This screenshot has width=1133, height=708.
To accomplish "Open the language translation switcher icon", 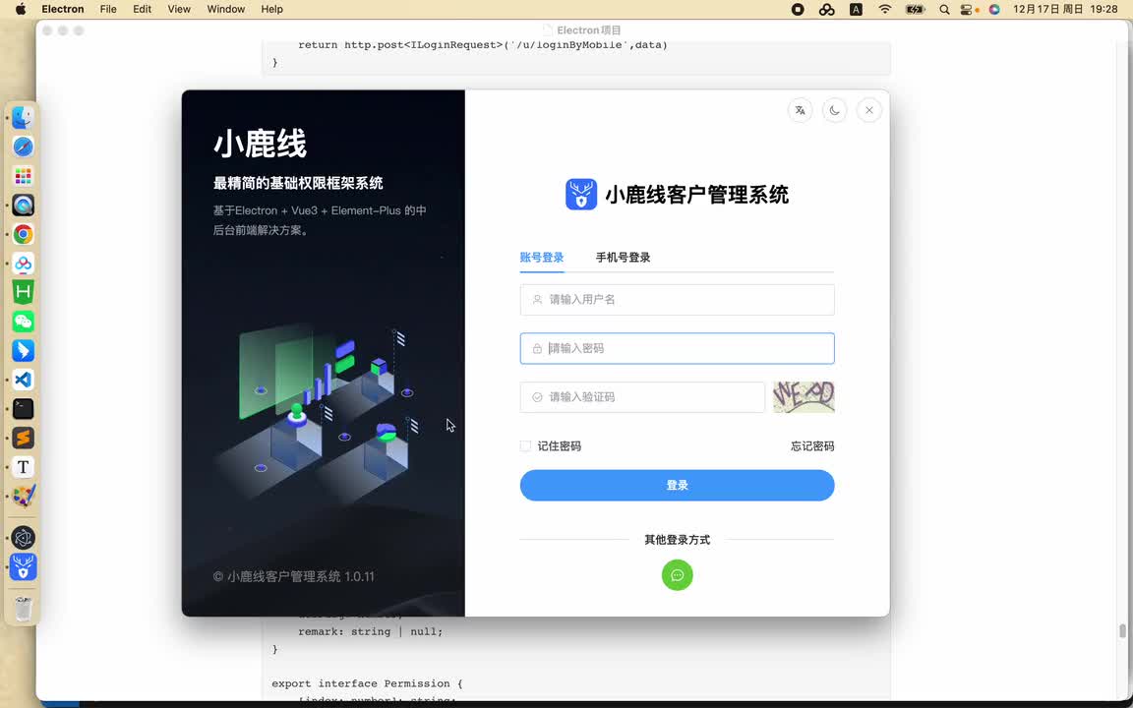I will (800, 110).
